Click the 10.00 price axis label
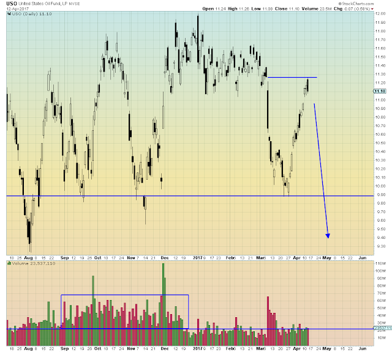This screenshot has width=392, height=352. pyautogui.click(x=380, y=186)
